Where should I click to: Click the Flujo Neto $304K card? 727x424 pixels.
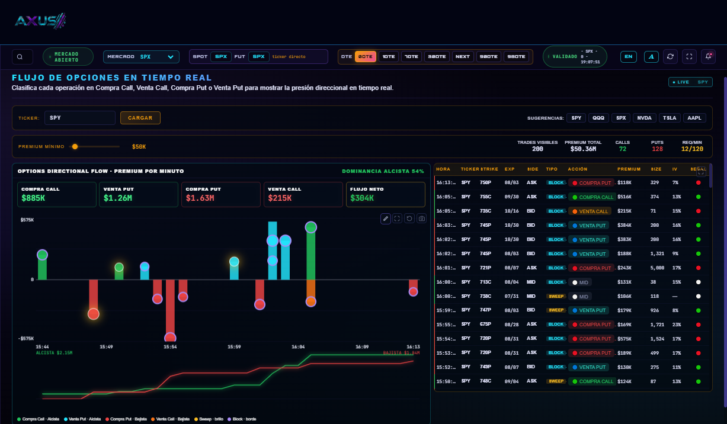(x=386, y=194)
